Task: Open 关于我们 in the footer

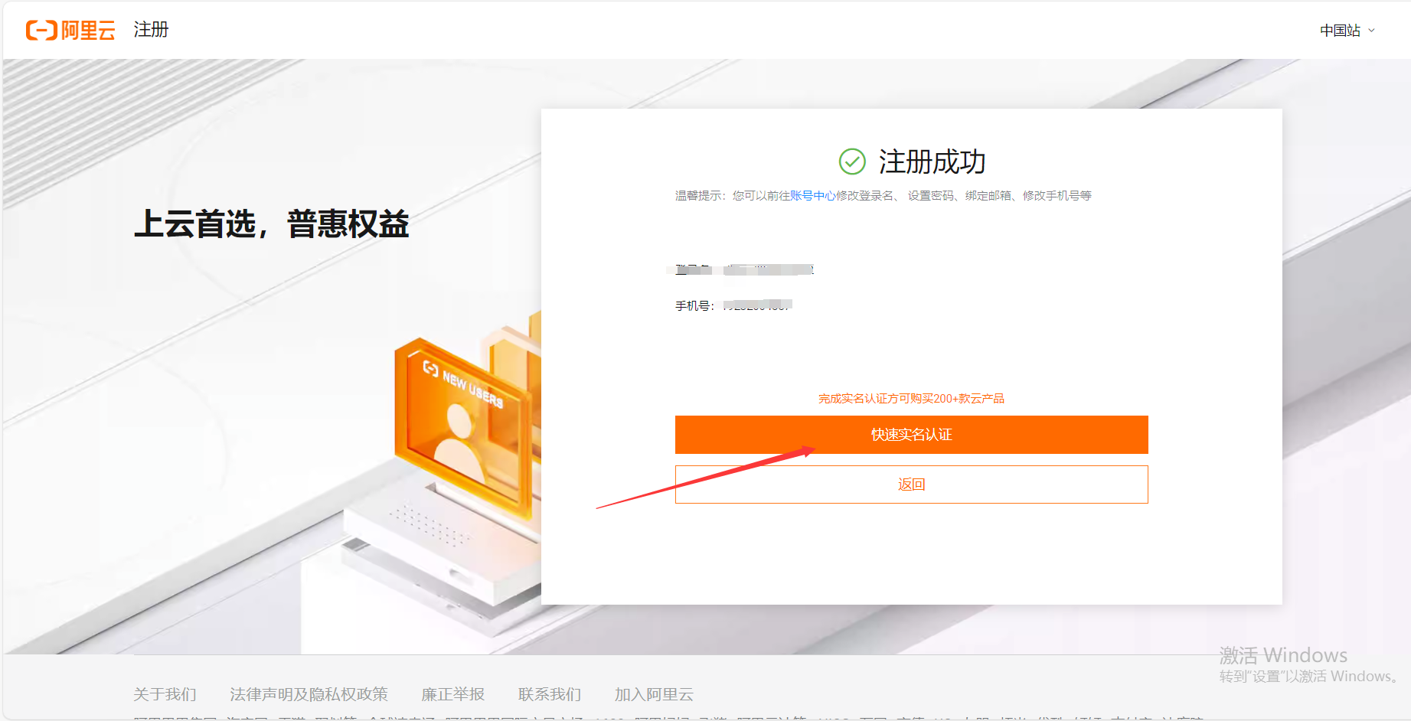Action: (x=165, y=694)
